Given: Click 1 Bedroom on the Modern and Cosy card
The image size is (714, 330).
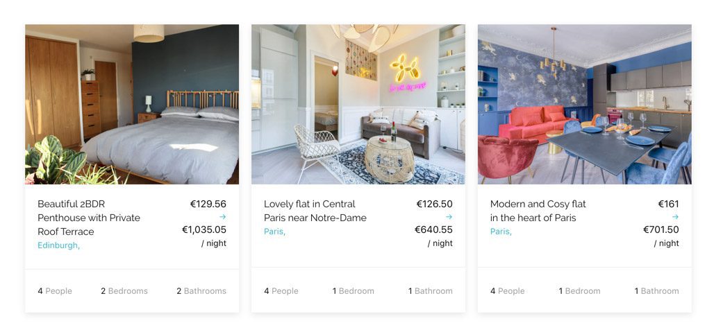Looking at the screenshot, I should point(580,291).
